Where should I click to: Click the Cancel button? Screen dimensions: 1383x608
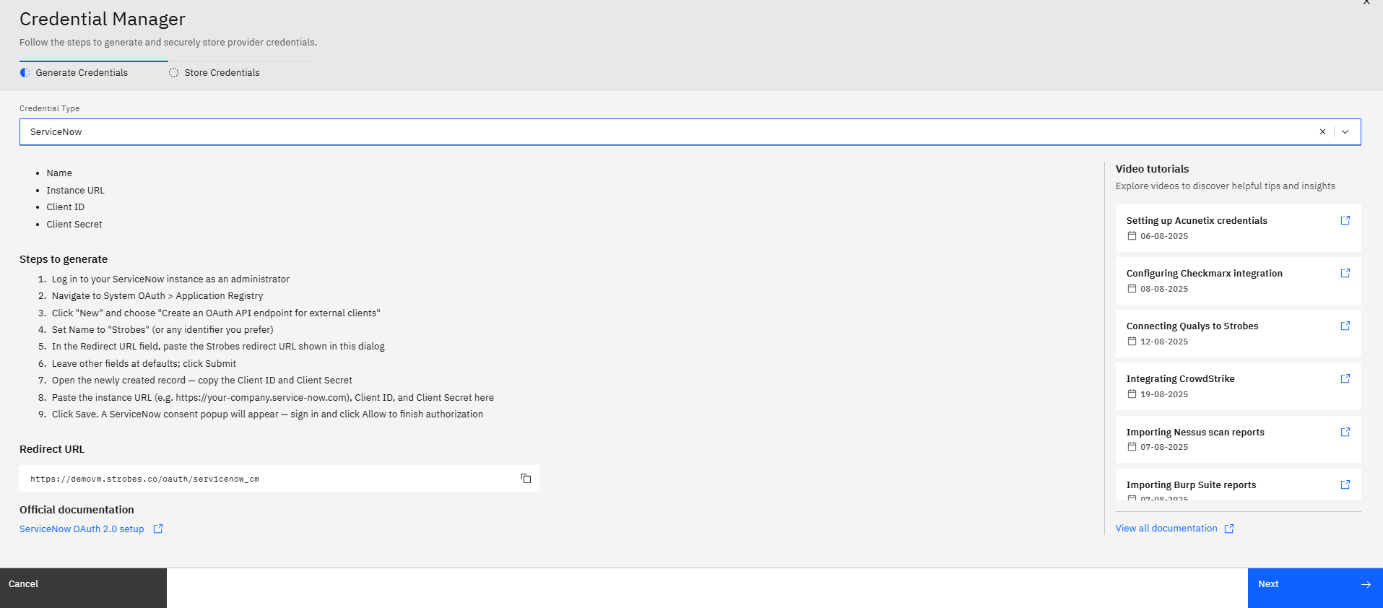[83, 588]
